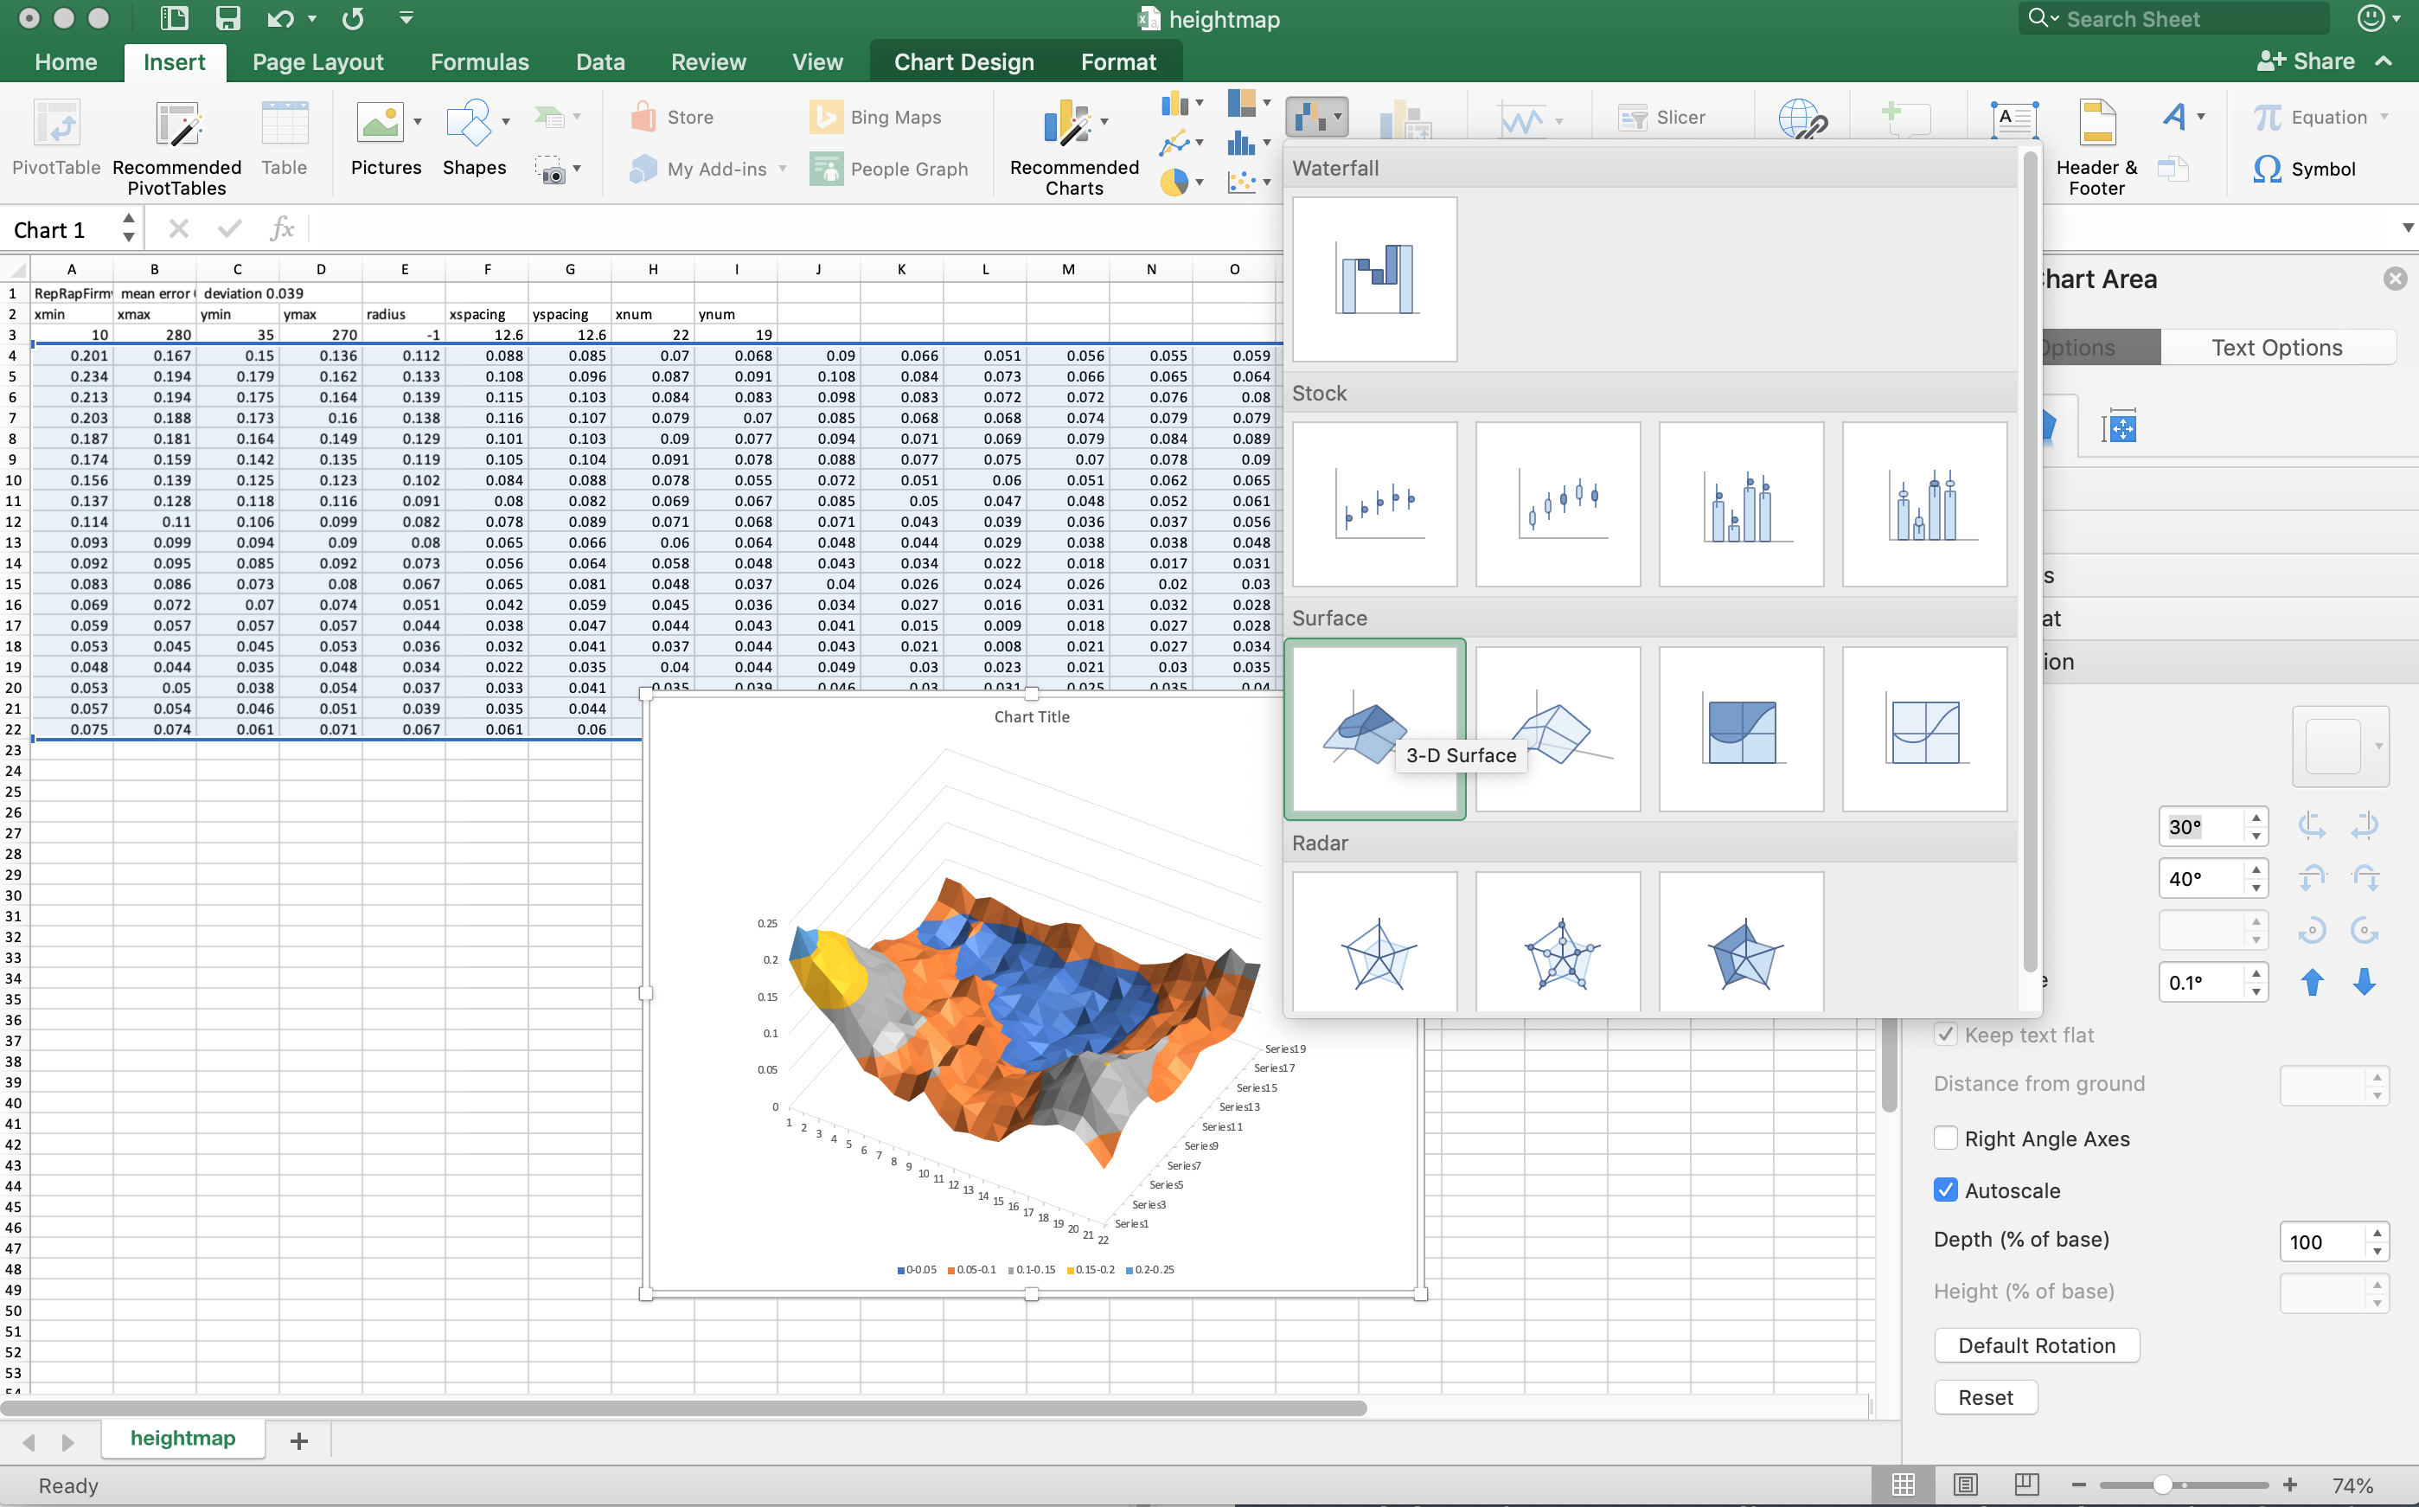Click the blue perspective down arrow
The width and height of the screenshot is (2419, 1507).
(2365, 982)
